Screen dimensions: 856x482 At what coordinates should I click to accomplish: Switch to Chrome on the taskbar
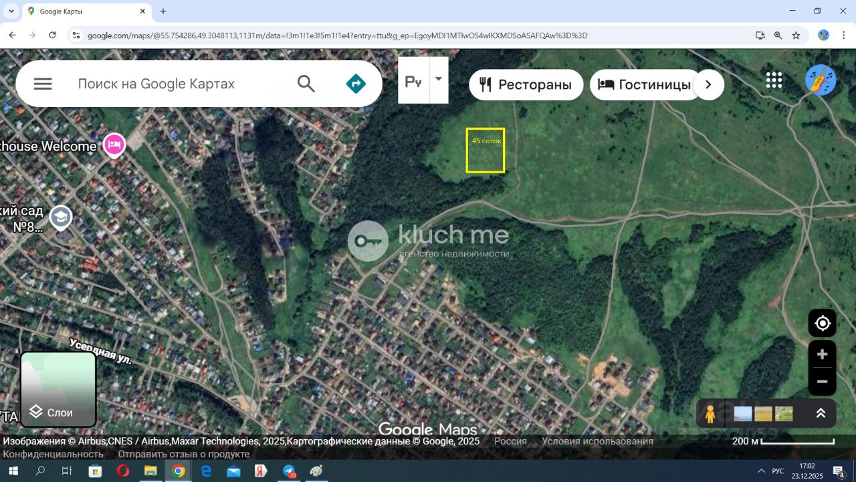pyautogui.click(x=178, y=471)
